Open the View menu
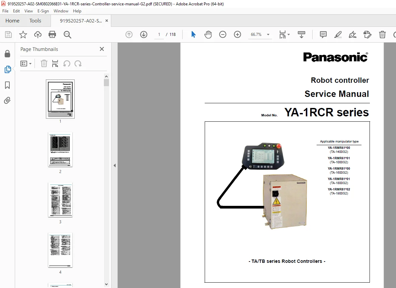The width and height of the screenshot is (396, 288). (x=28, y=11)
